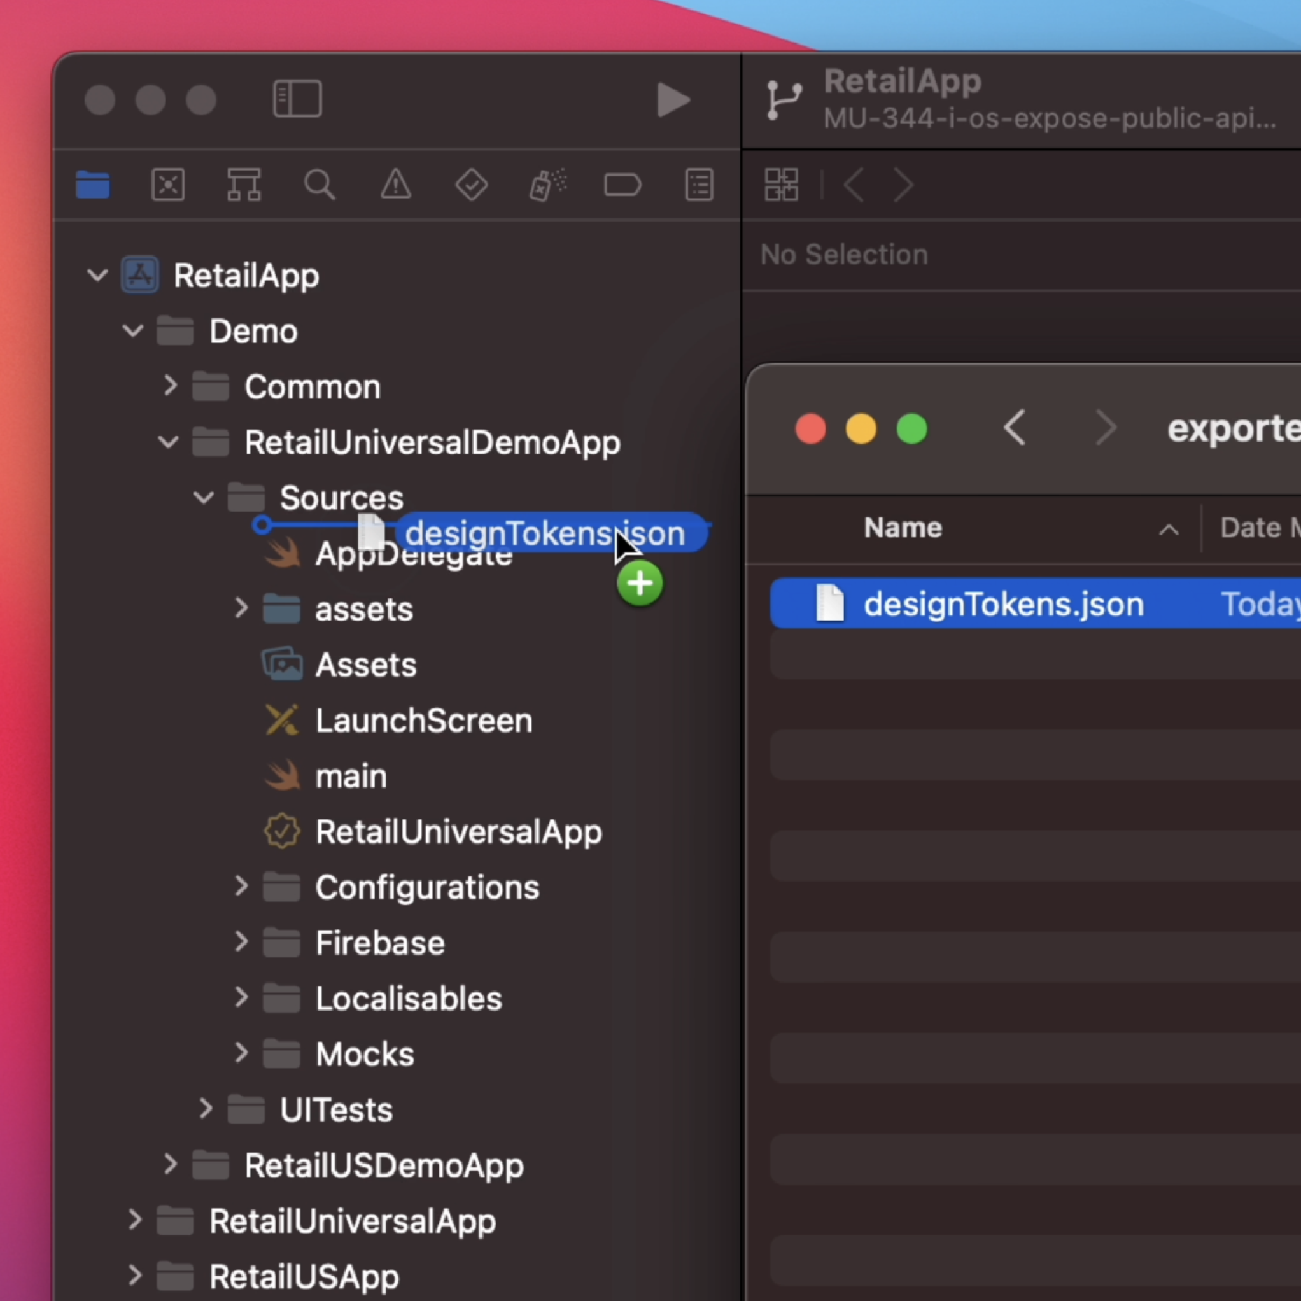Image resolution: width=1301 pixels, height=1301 pixels.
Task: Select the Test navigator checkmark icon
Action: [x=472, y=185]
